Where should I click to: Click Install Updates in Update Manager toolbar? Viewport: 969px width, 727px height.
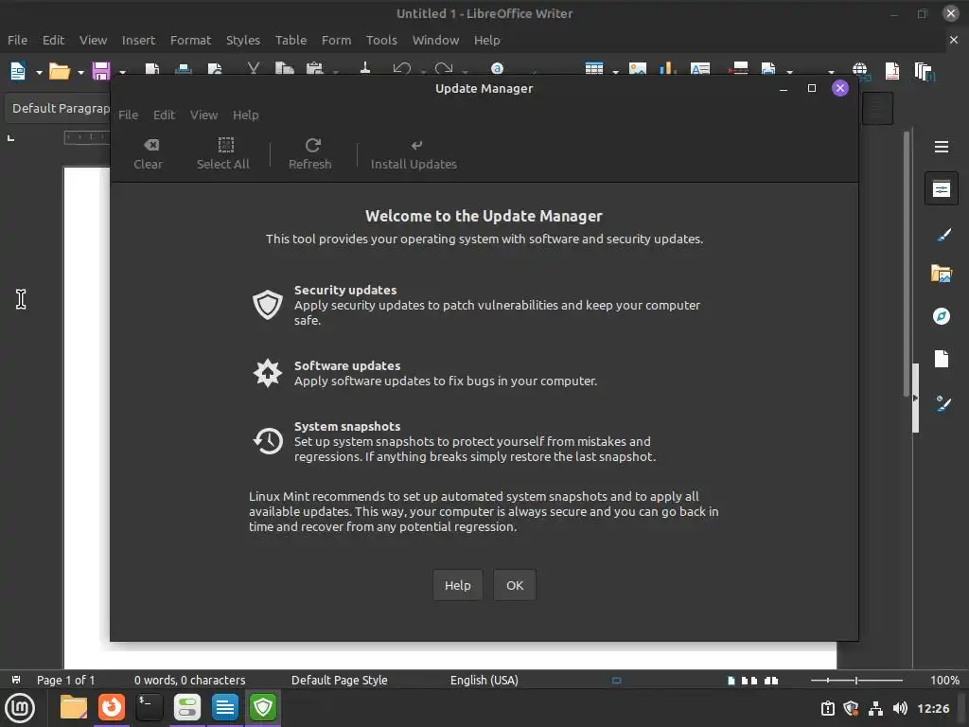pos(414,154)
